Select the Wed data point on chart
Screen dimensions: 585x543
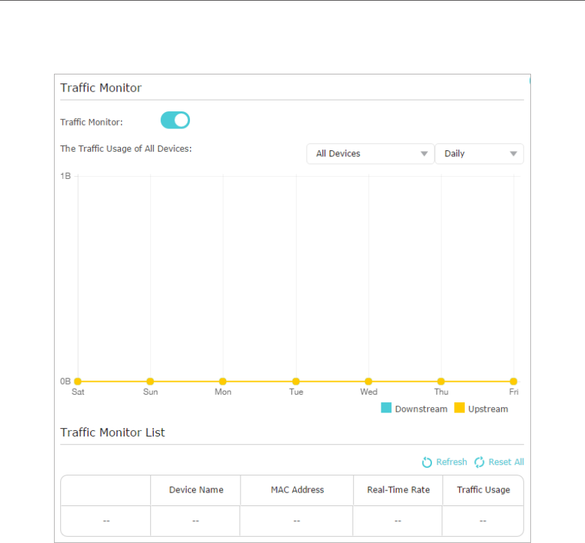tap(368, 381)
